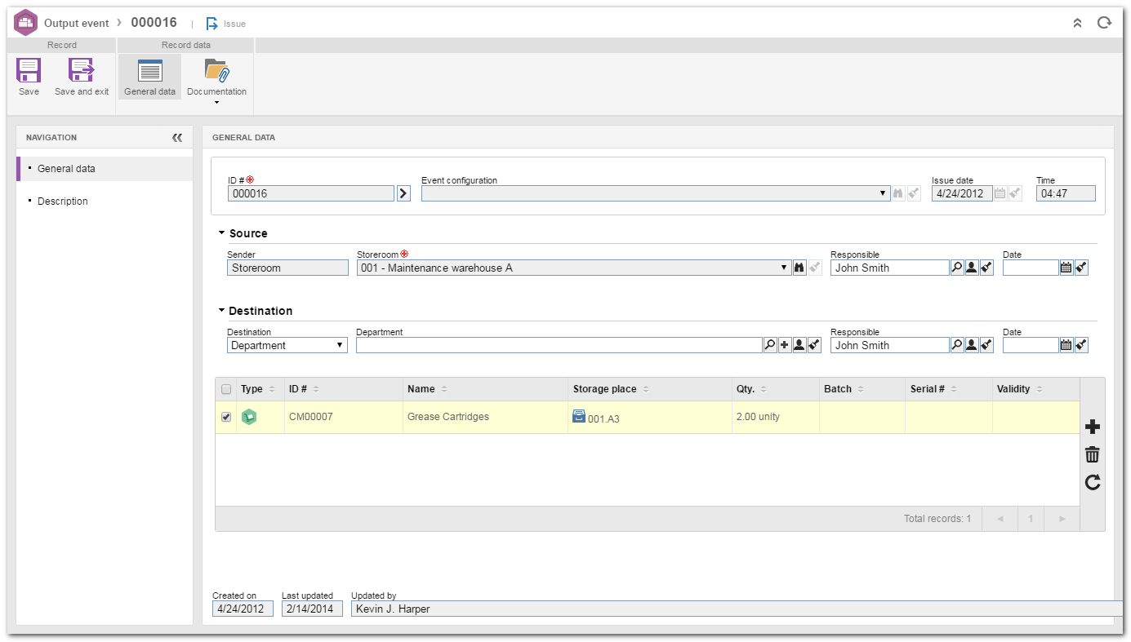Click the Output event hexagon logo icon

(x=26, y=23)
